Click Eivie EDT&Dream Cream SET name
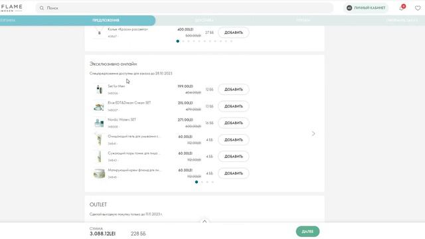Image resolution: width=425 pixels, height=239 pixels. pyautogui.click(x=129, y=103)
